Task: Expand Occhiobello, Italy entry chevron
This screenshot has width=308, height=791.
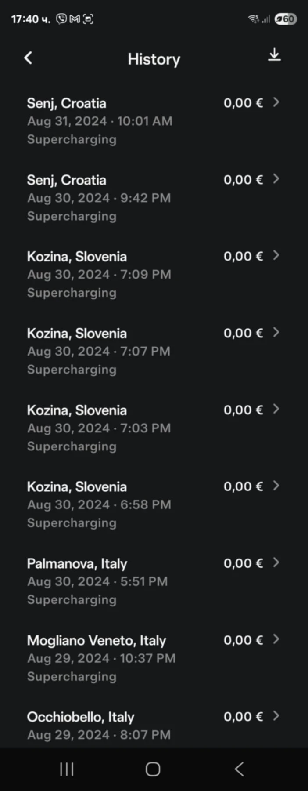Action: tap(276, 716)
